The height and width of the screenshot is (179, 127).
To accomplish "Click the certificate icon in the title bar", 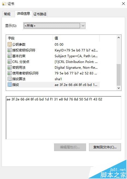I will (x=4, y=4).
